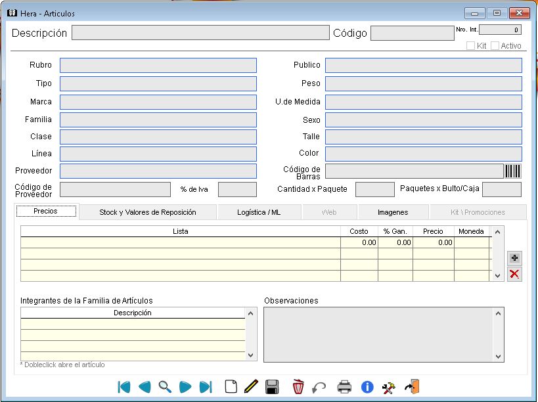
Task: Save with the floppy disk icon
Action: (272, 387)
